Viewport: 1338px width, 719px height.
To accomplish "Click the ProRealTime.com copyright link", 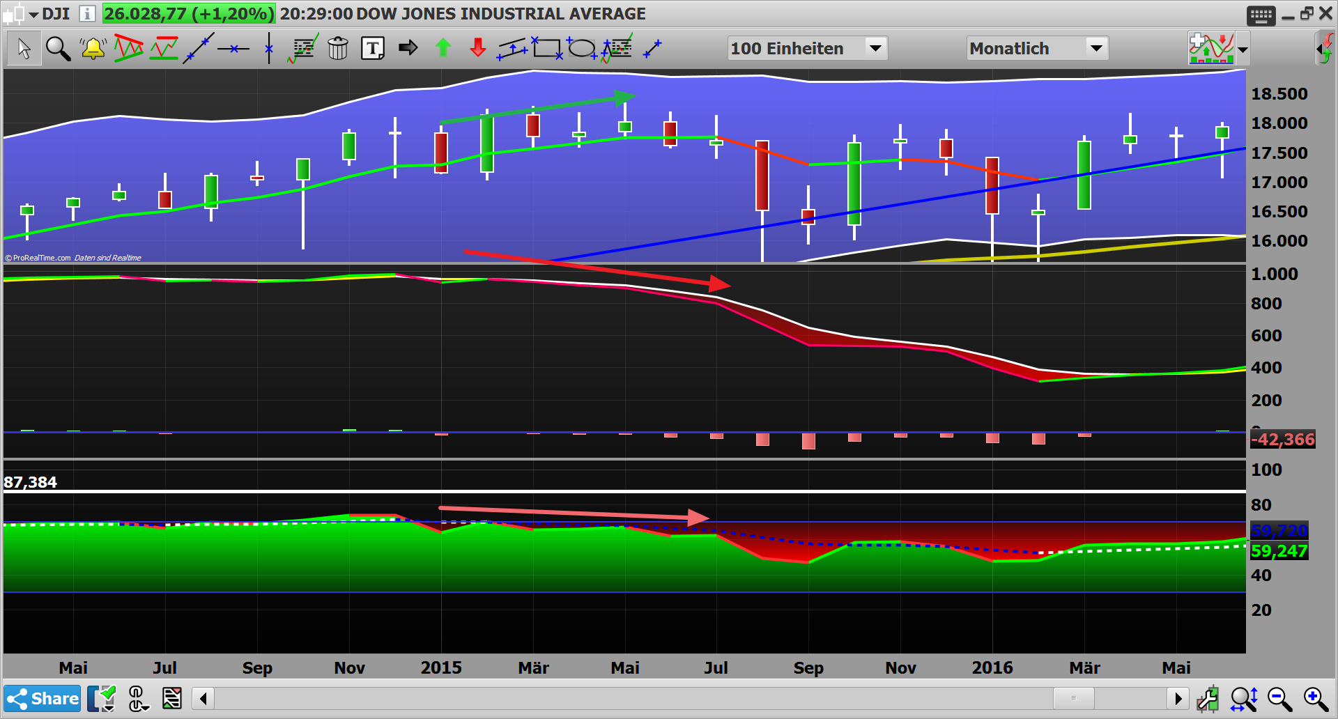I will (x=38, y=258).
